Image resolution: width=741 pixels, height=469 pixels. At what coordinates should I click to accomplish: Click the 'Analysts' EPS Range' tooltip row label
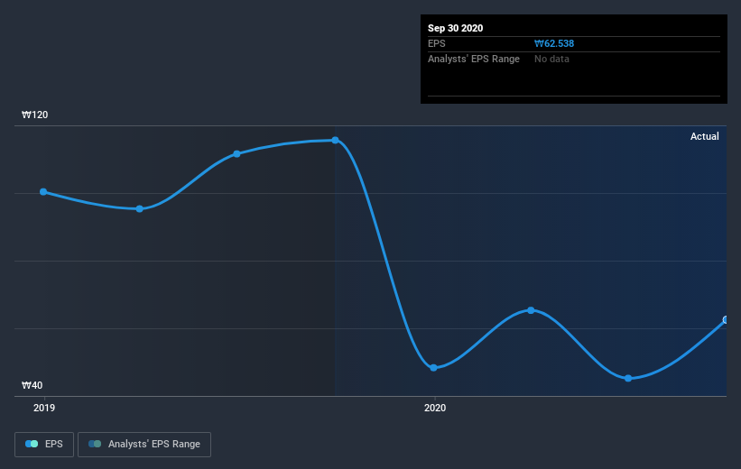coord(474,59)
